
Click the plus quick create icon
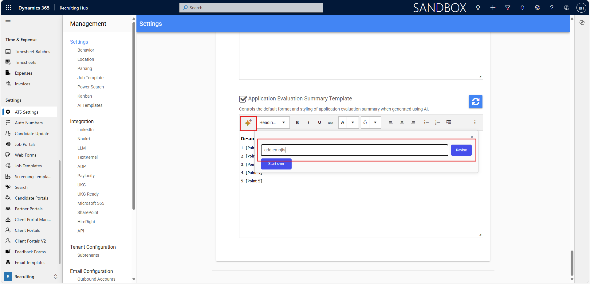493,8
